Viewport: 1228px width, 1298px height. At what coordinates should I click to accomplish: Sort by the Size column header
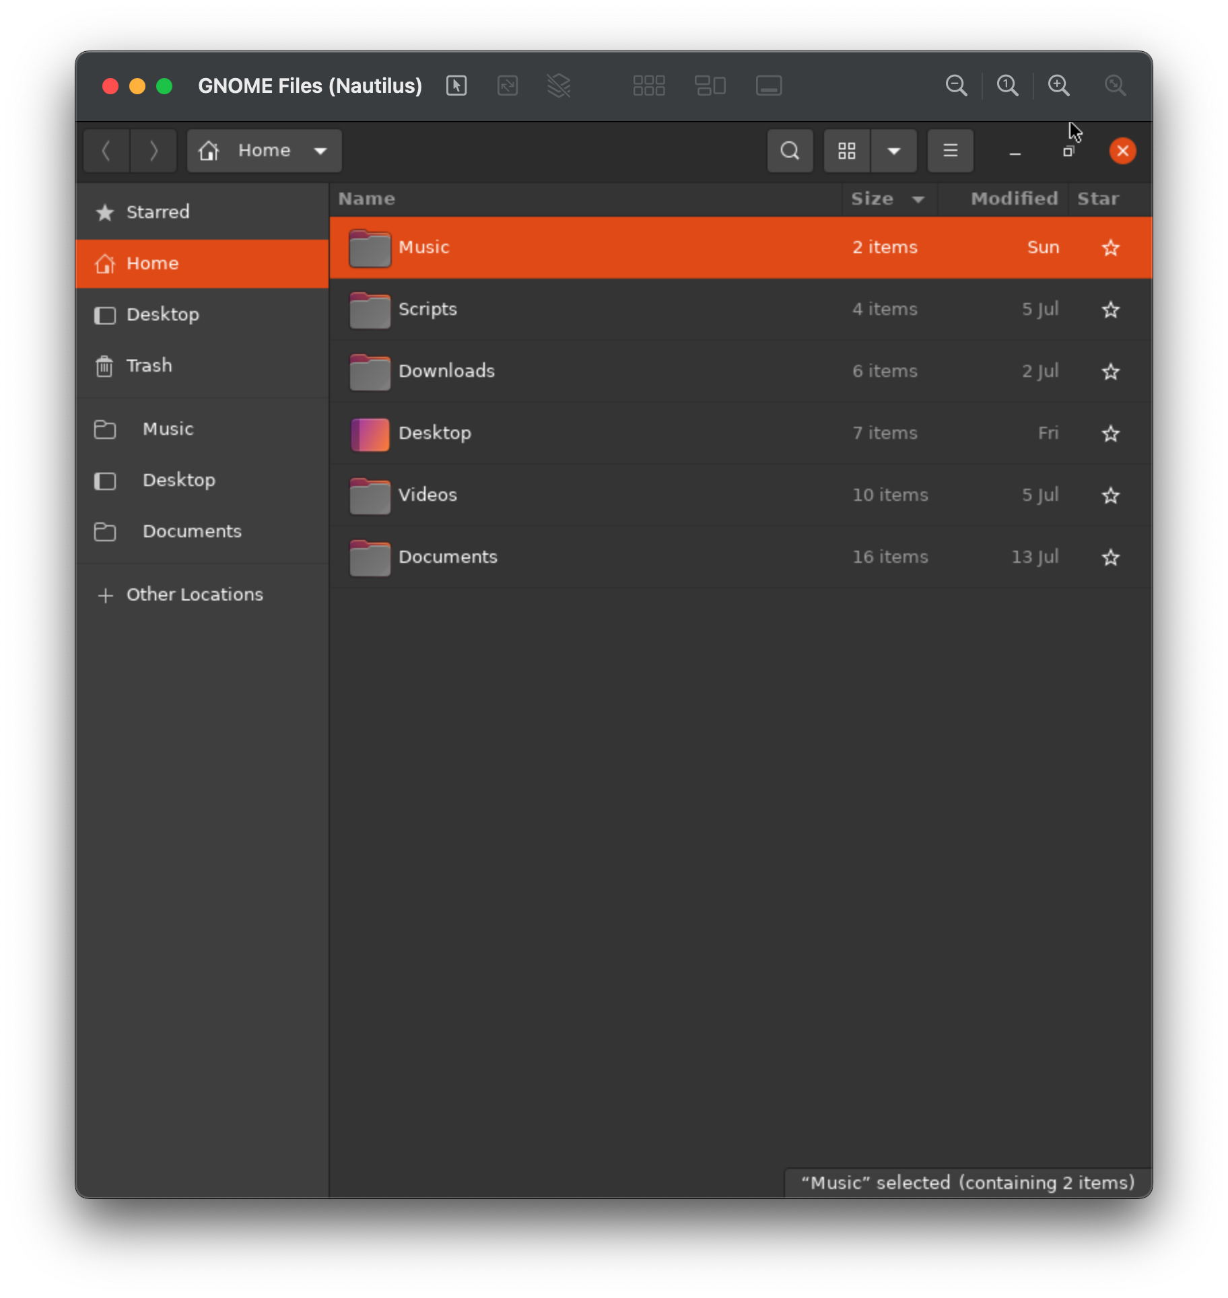889,199
